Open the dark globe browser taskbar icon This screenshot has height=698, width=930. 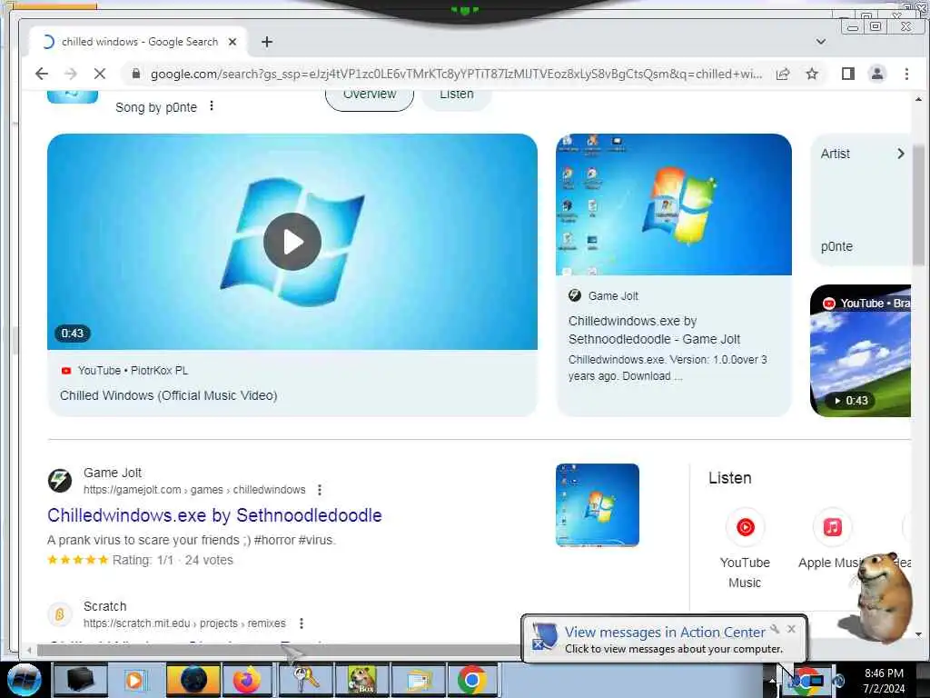(x=193, y=680)
